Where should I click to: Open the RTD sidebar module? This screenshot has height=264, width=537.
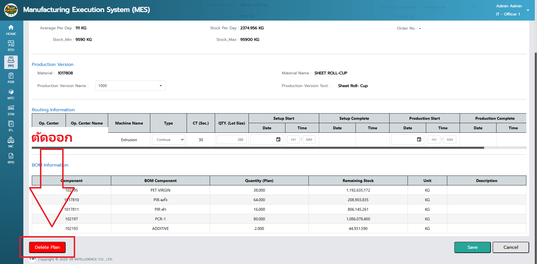[11, 46]
